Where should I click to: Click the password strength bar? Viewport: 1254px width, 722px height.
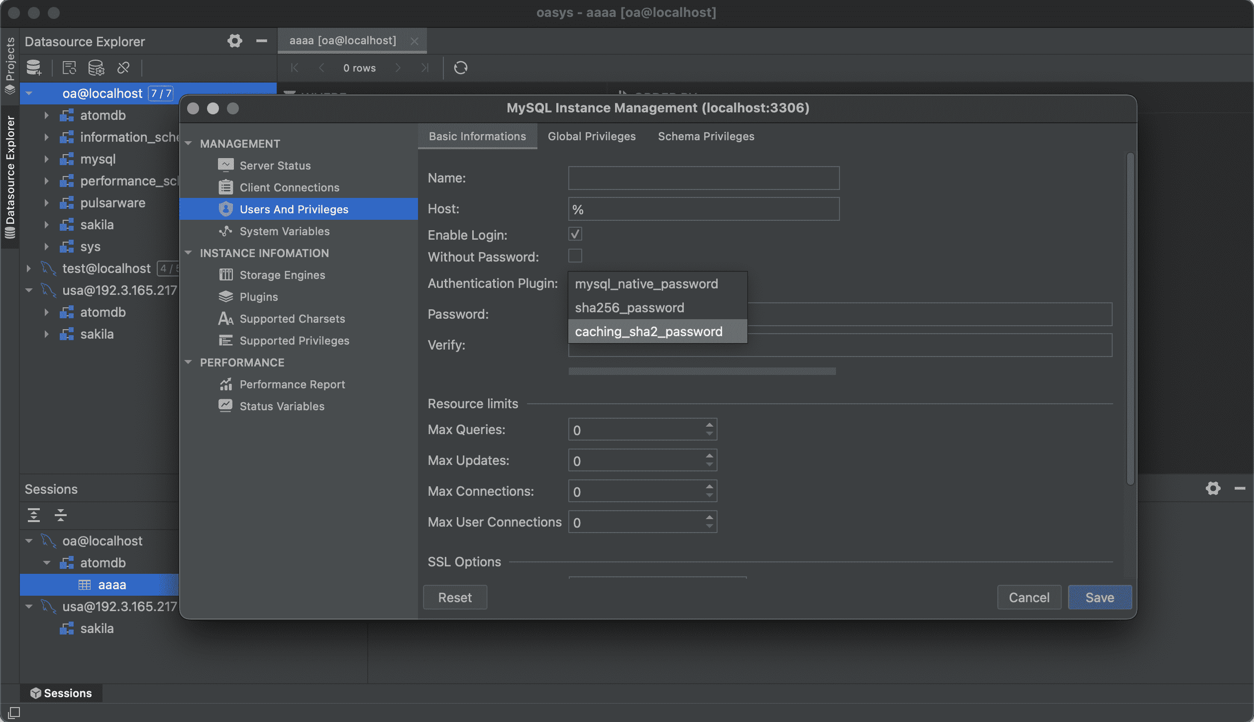[x=702, y=371]
